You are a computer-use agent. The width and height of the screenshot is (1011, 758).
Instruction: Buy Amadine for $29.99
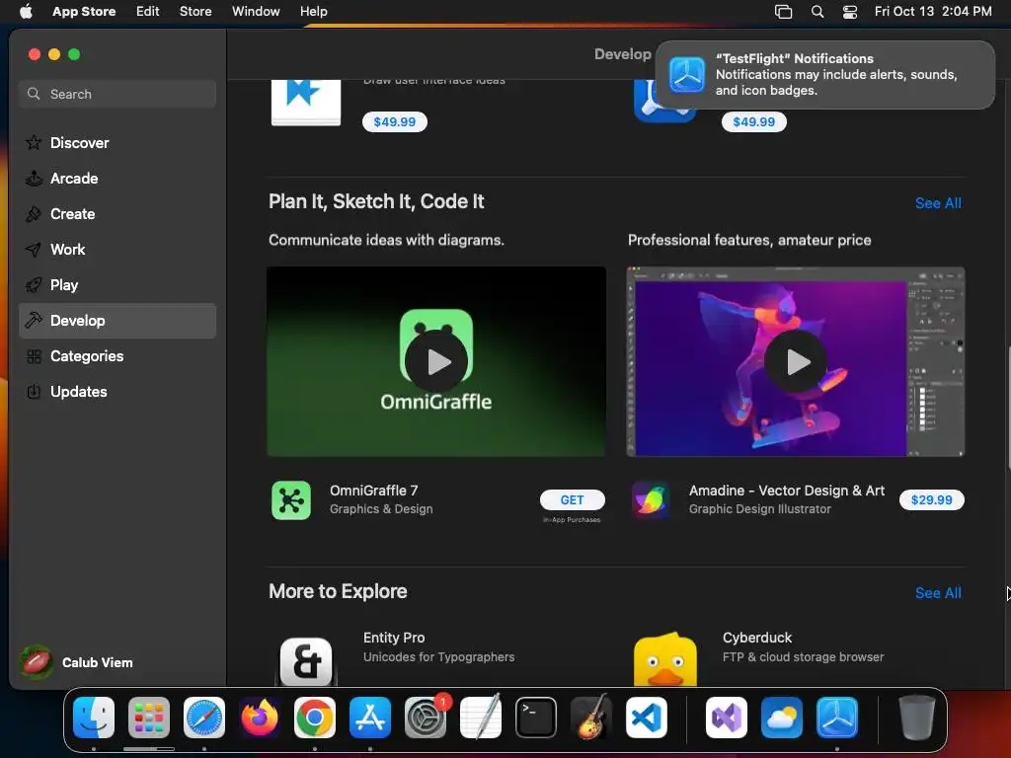pos(931,499)
